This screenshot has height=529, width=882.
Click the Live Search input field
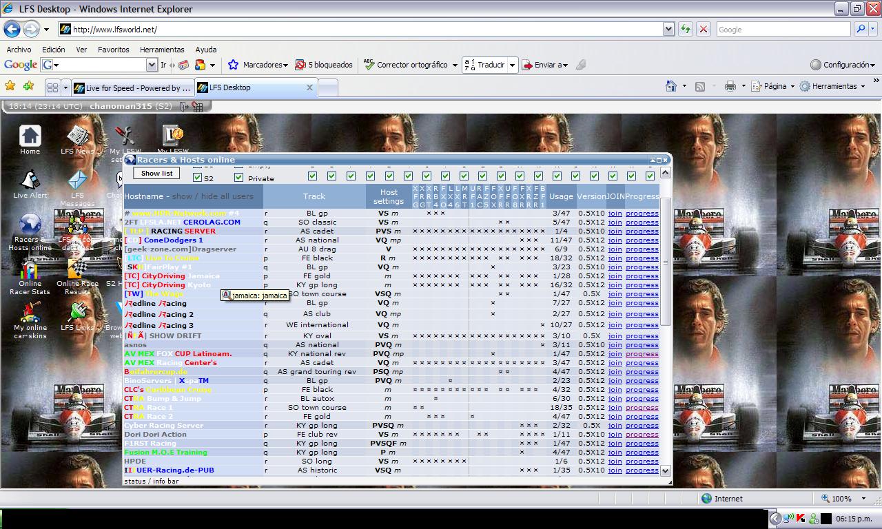[783, 29]
